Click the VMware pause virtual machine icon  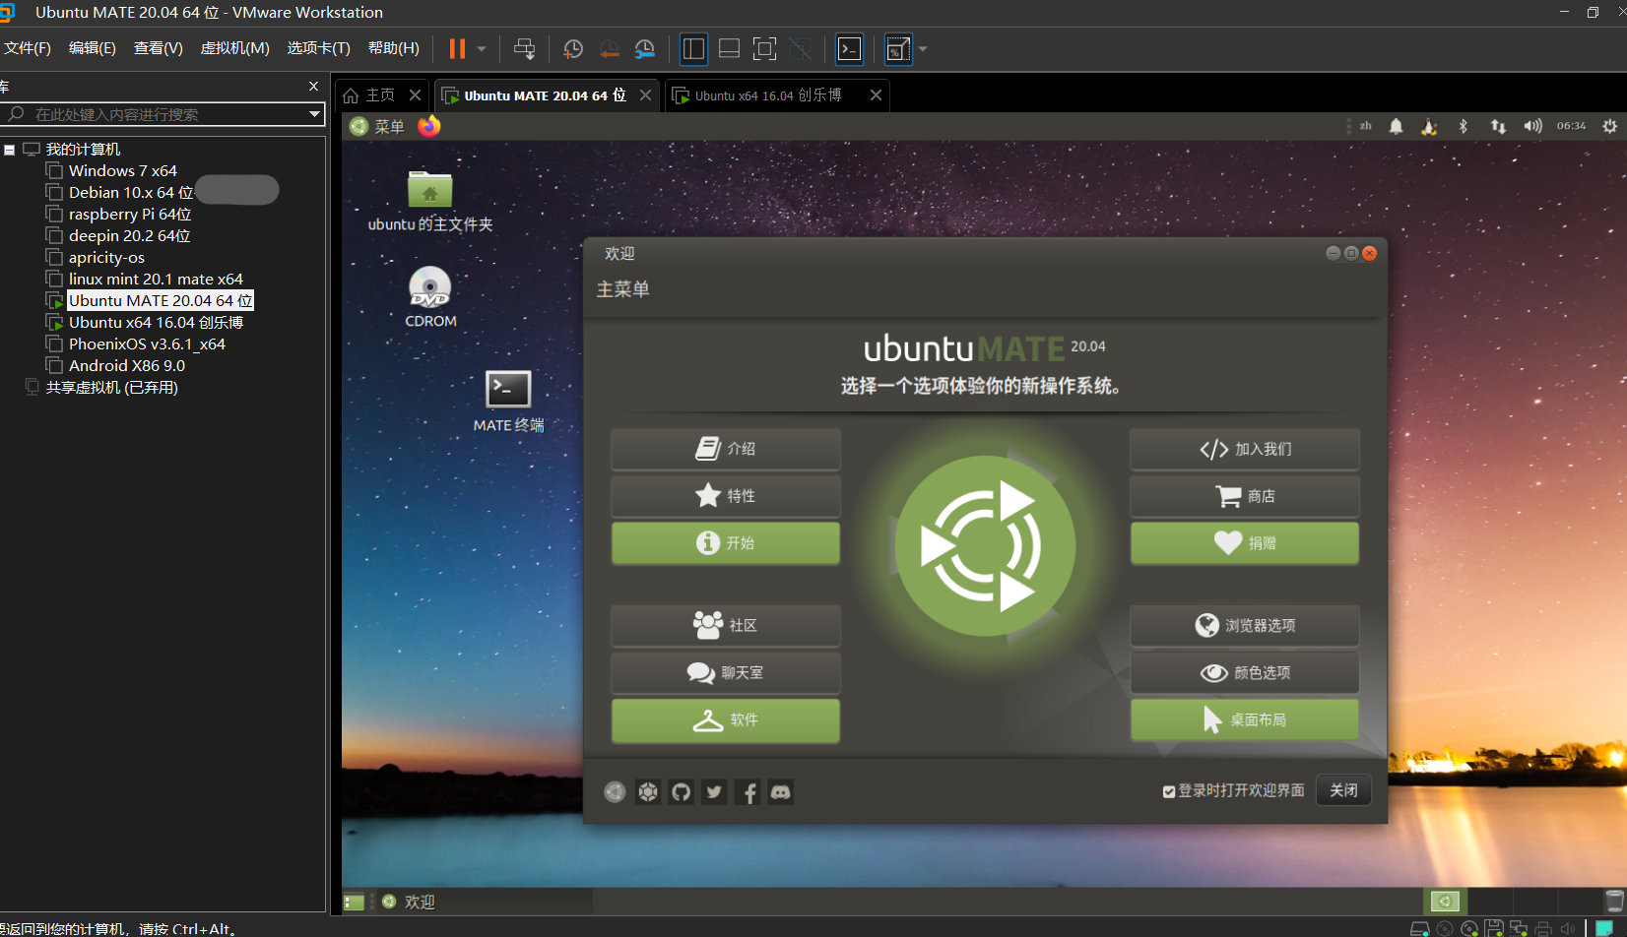click(457, 49)
